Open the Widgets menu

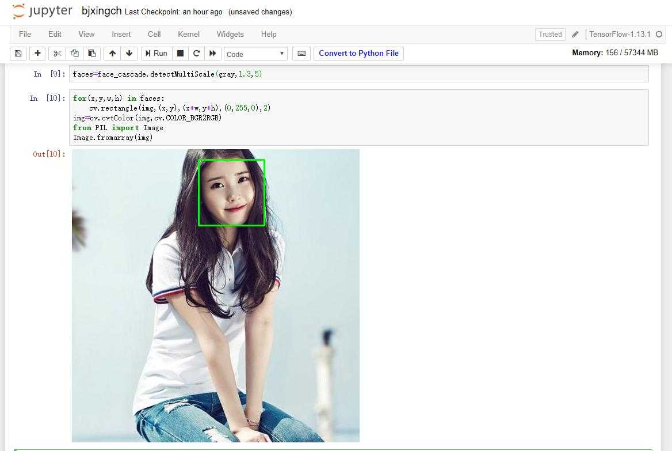pyautogui.click(x=230, y=34)
